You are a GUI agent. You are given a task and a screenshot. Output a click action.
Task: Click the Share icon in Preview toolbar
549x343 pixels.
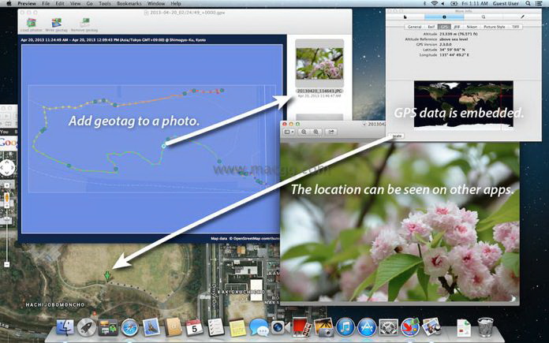point(332,132)
